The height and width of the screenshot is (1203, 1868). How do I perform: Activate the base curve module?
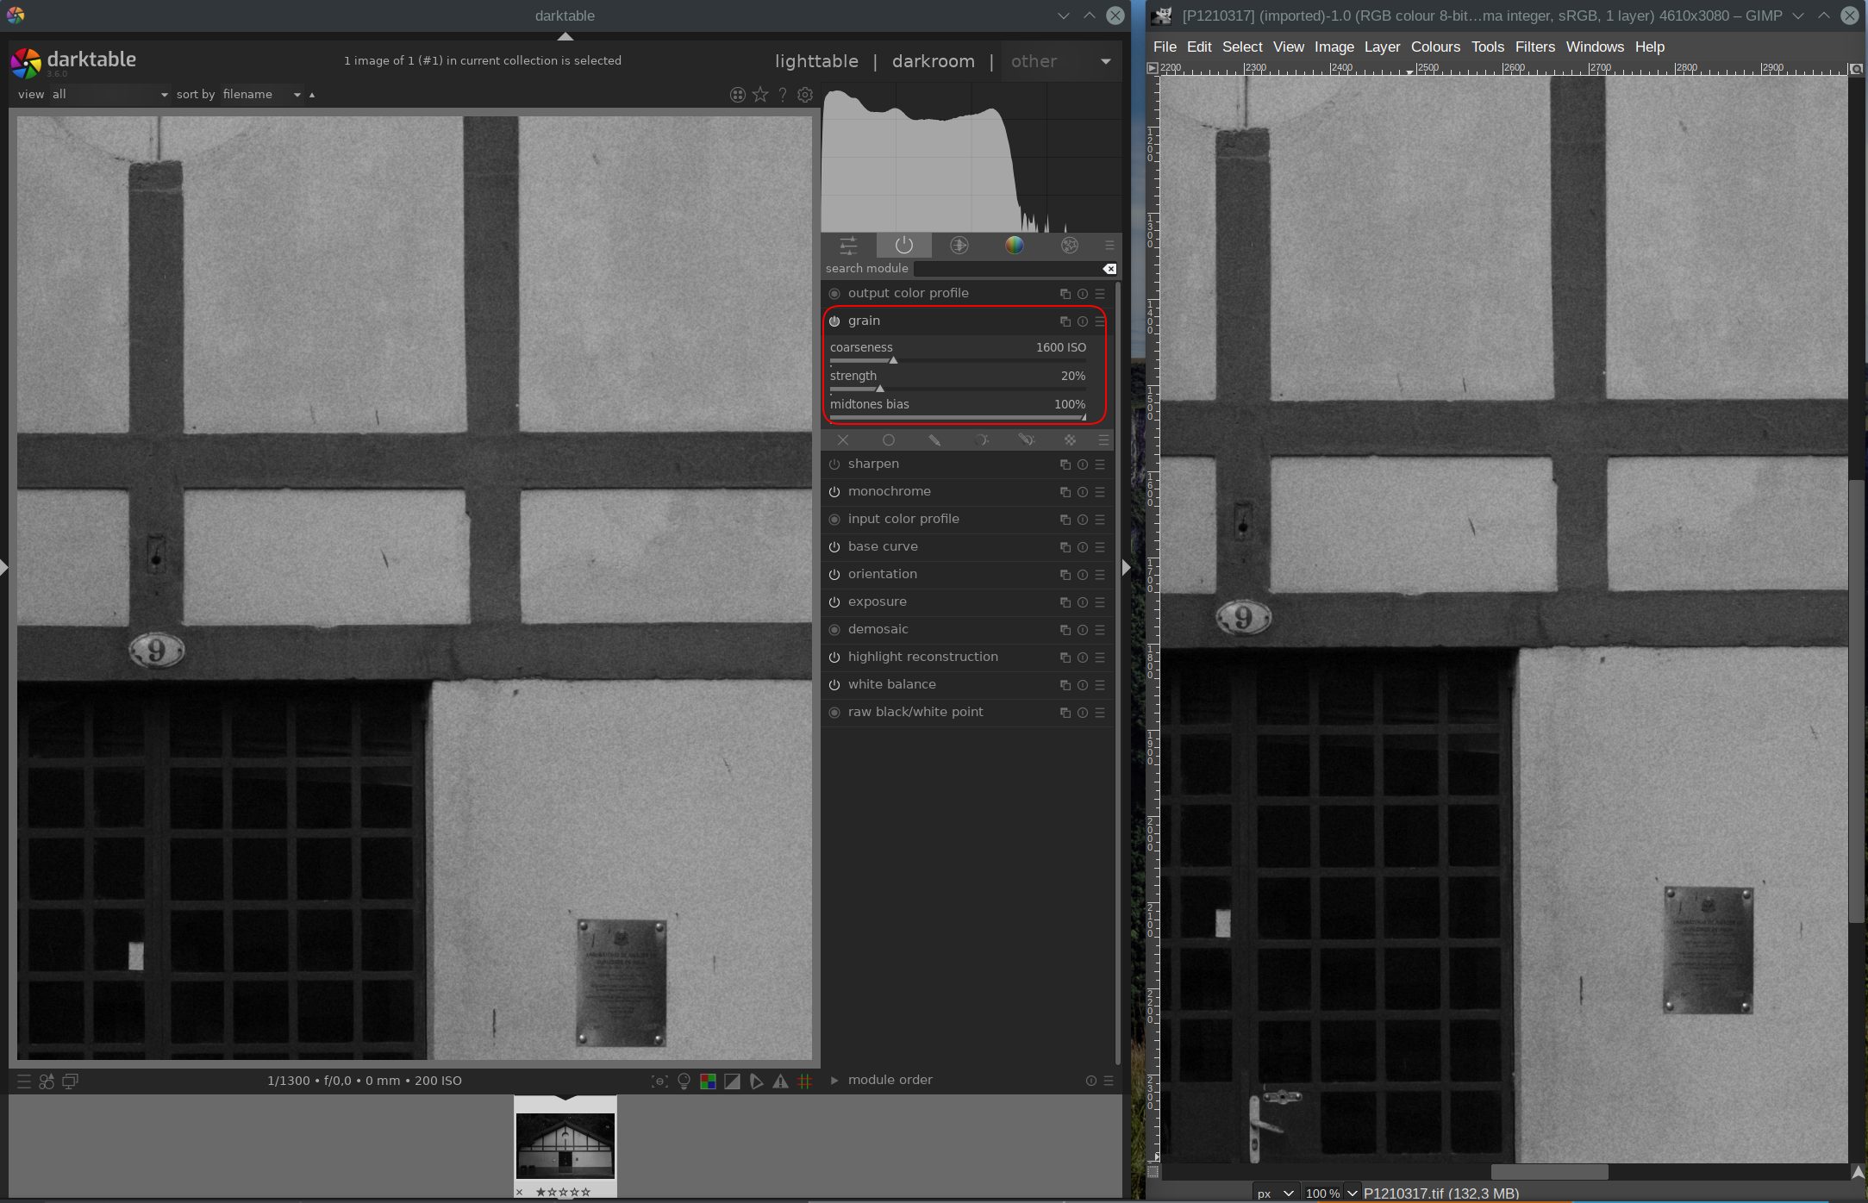834,546
